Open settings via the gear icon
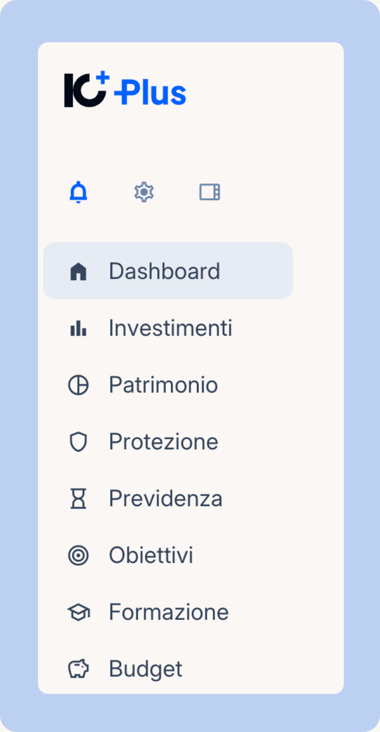The height and width of the screenshot is (732, 380). (144, 192)
